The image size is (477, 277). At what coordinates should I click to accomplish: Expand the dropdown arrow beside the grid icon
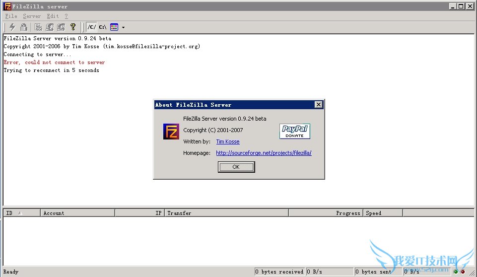pos(123,27)
